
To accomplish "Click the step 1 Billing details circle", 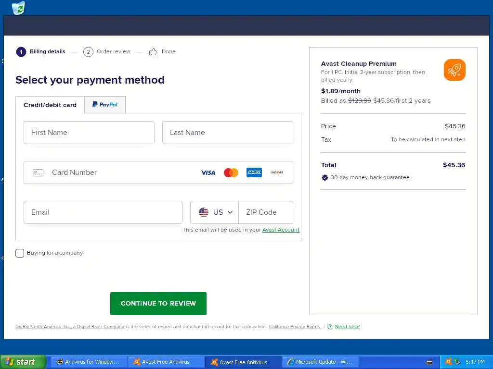I will pos(21,52).
